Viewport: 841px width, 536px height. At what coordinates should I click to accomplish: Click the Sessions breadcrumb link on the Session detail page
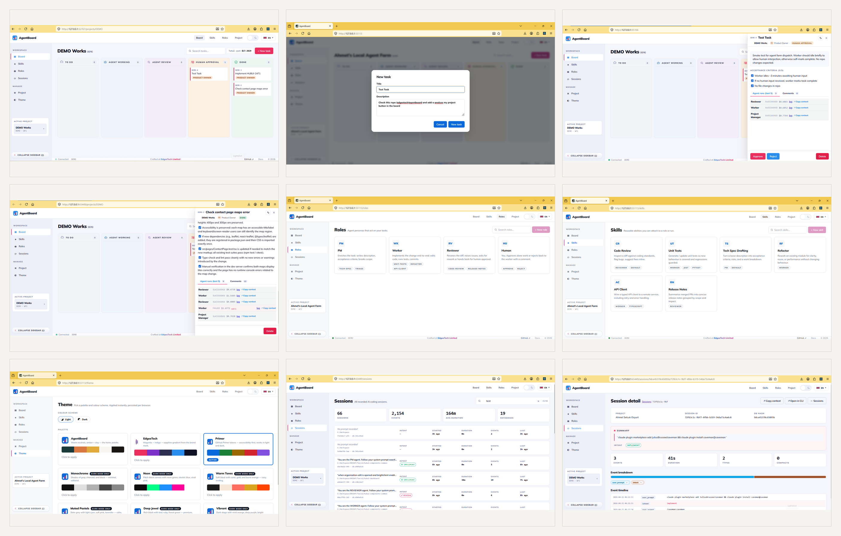646,402
